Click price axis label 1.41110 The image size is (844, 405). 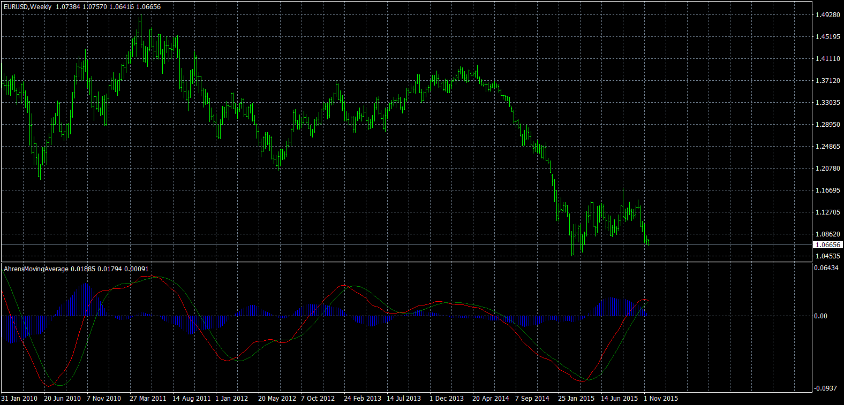pos(827,59)
